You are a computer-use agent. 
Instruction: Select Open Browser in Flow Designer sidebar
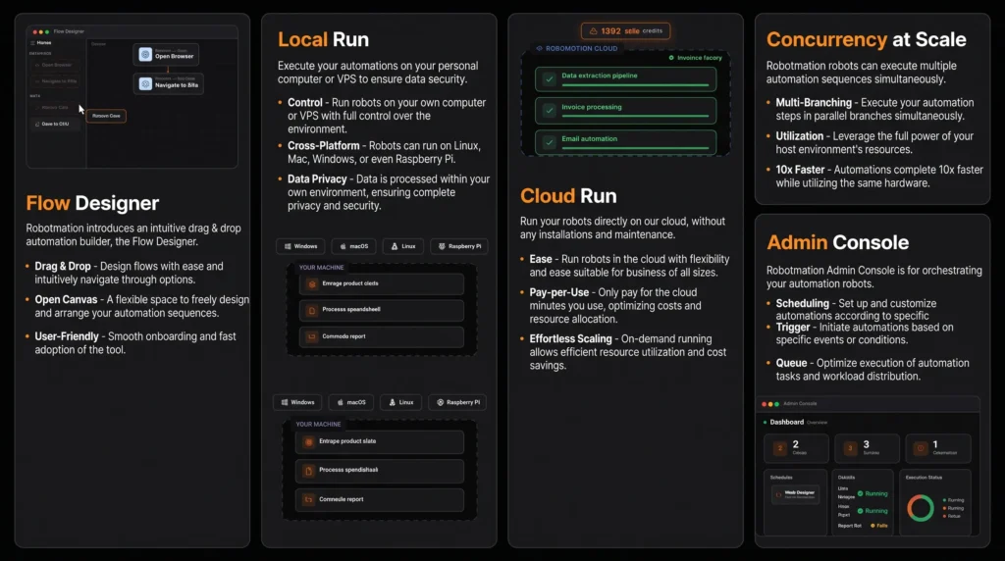56,65
